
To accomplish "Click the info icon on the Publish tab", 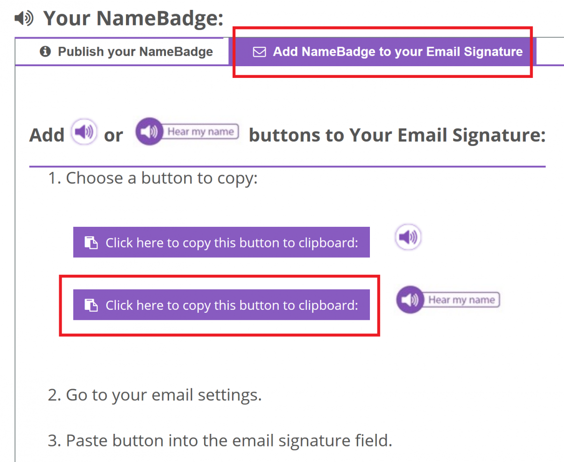I will (x=45, y=52).
